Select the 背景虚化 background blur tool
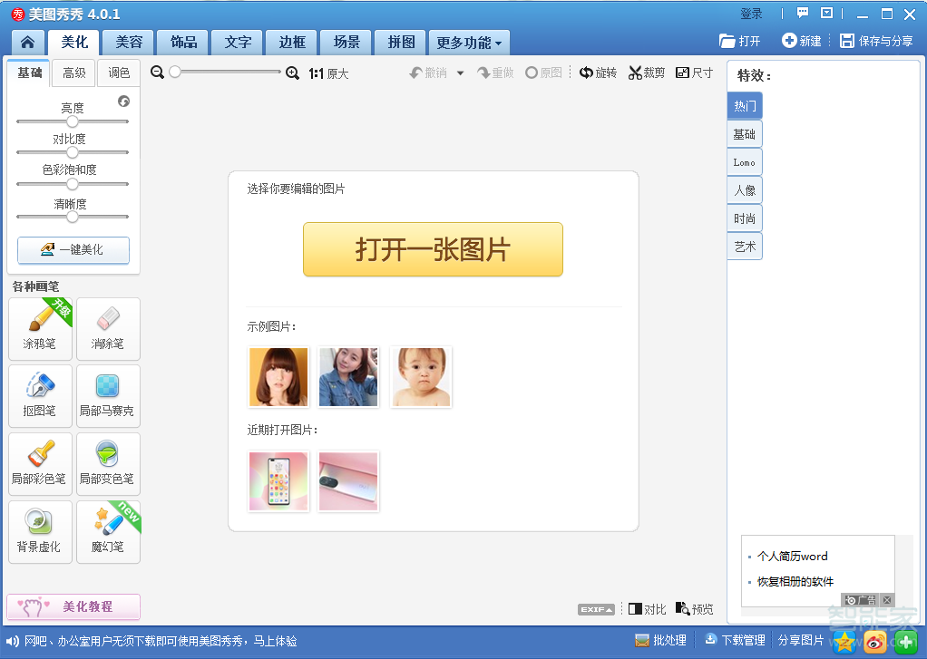The image size is (927, 659). 40,531
